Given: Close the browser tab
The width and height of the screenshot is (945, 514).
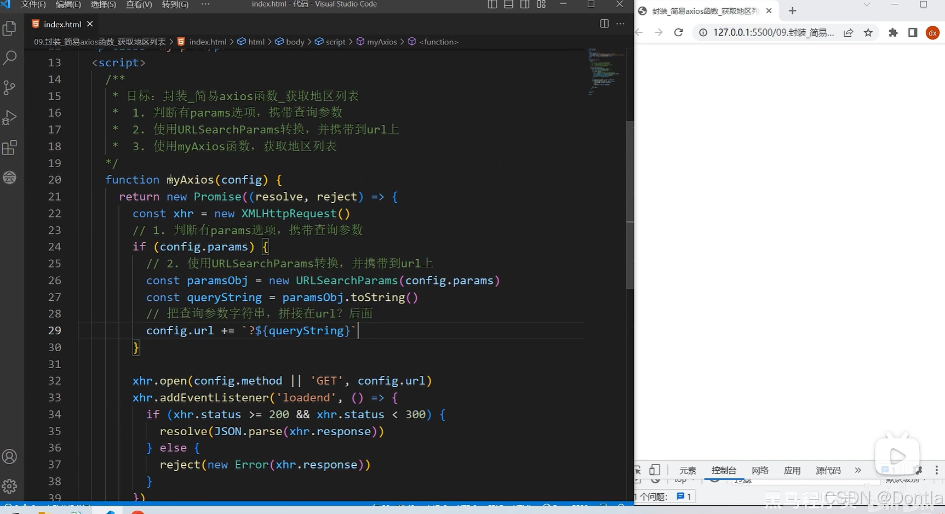Looking at the screenshot, I should point(769,11).
